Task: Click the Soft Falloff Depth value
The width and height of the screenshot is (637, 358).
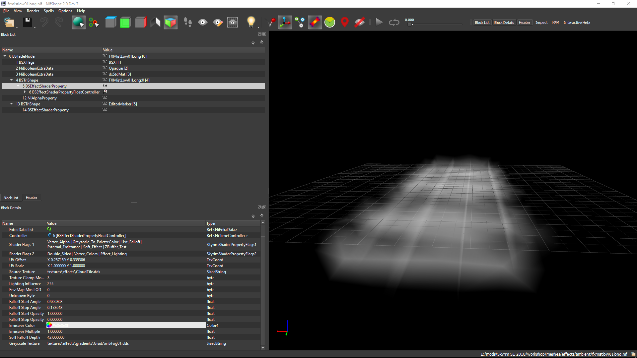Action: click(x=126, y=337)
